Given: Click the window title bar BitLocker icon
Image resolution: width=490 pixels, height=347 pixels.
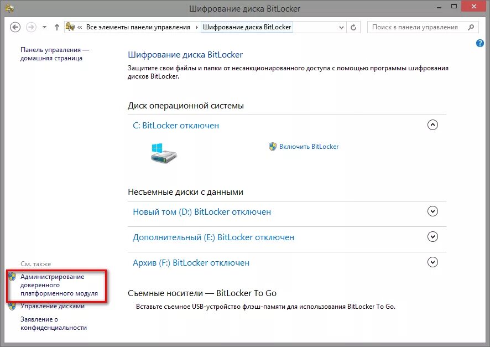Looking at the screenshot, I should tap(9, 8).
